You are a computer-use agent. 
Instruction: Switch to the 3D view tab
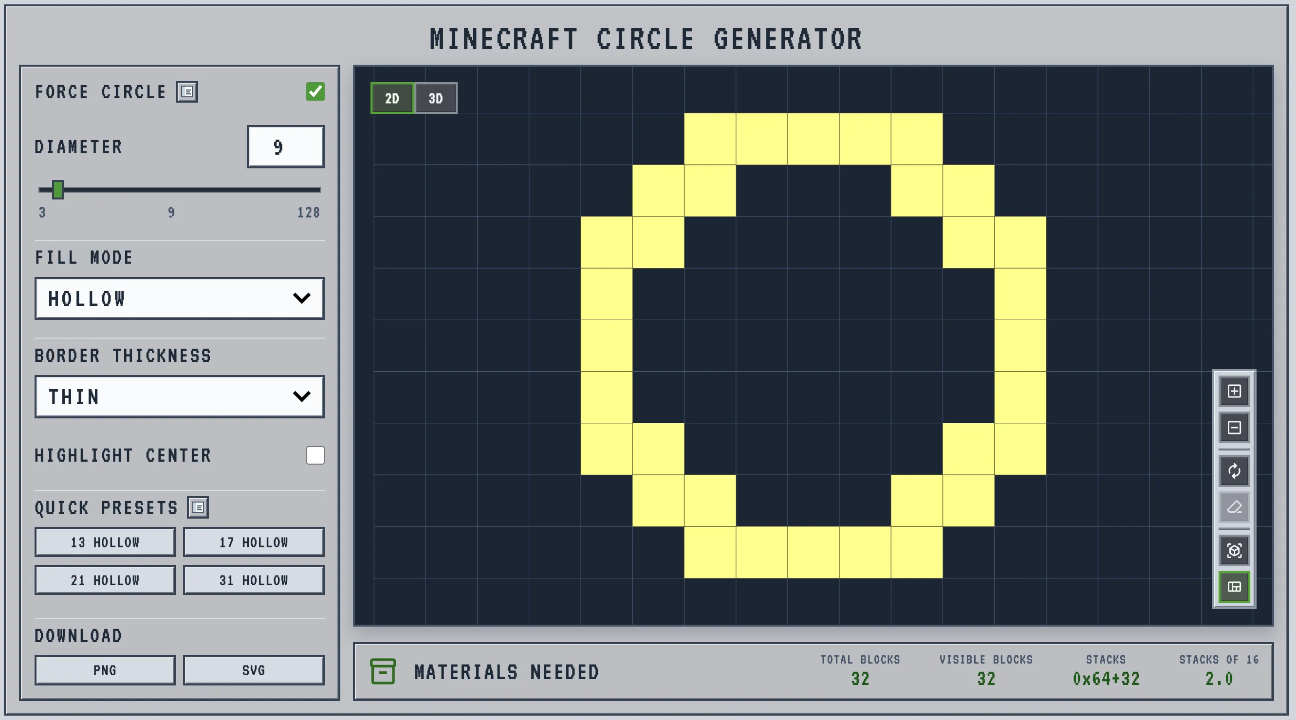436,98
